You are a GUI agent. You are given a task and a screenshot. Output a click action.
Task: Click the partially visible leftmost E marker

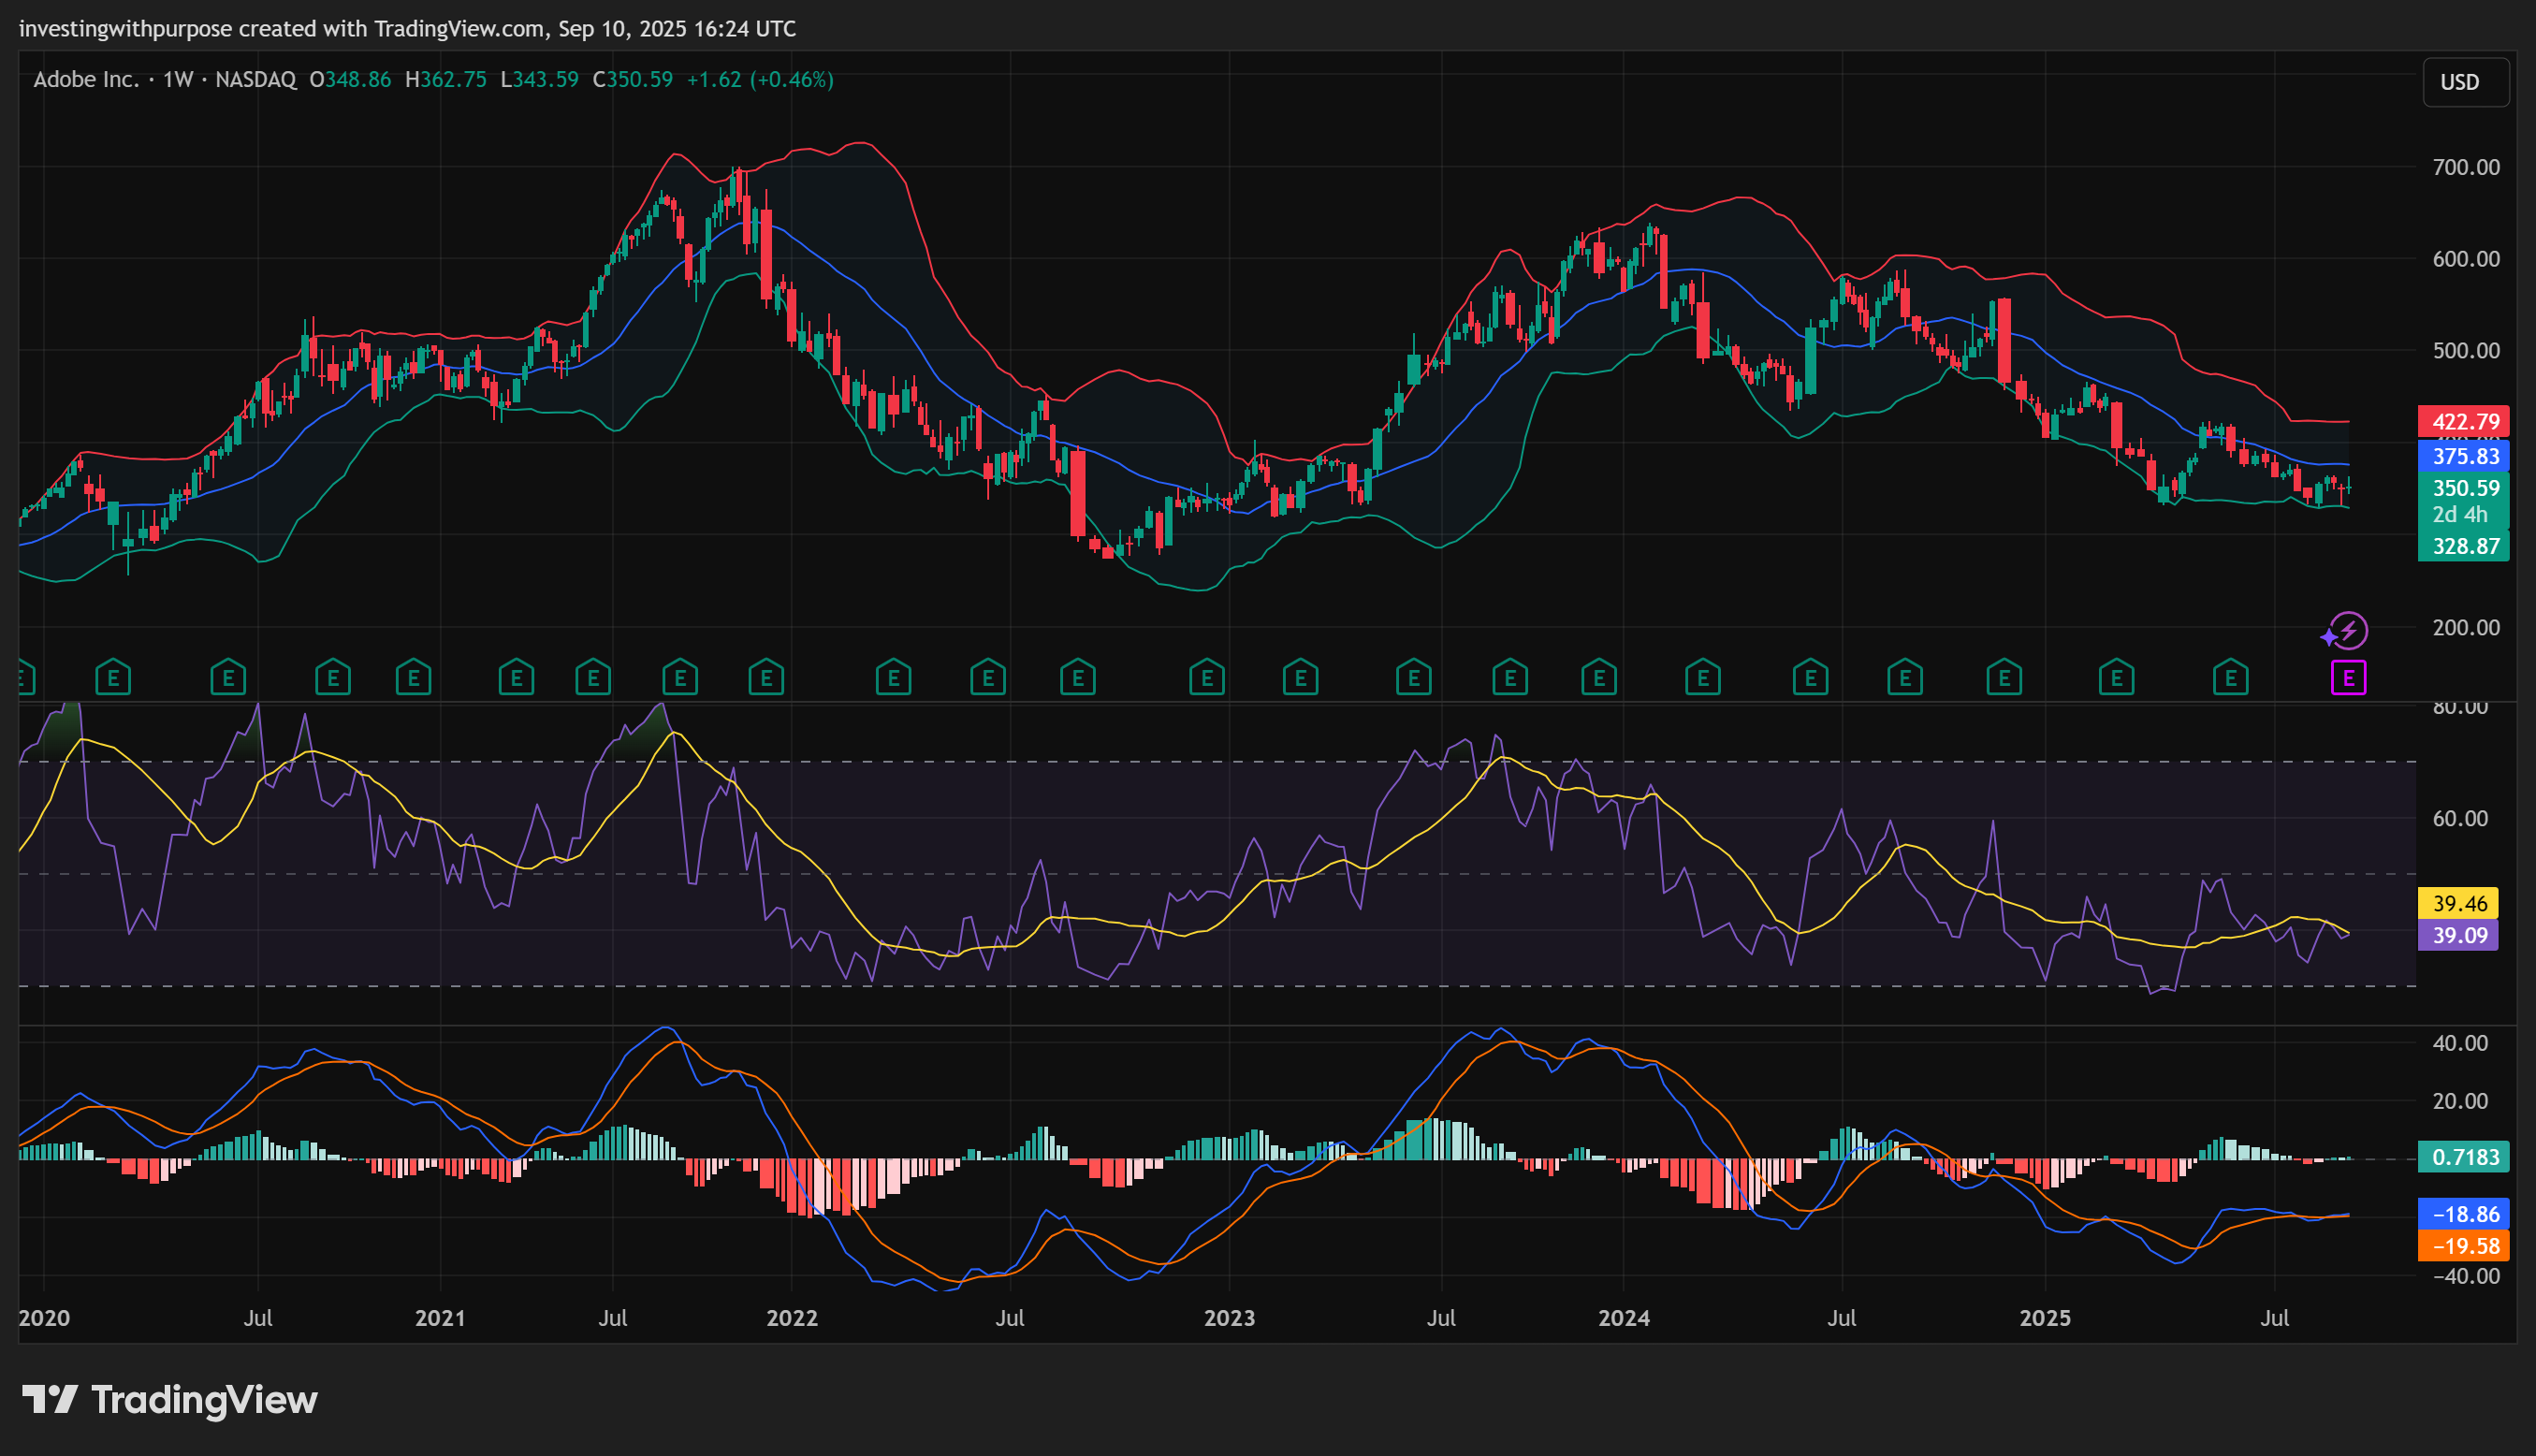coord(25,678)
